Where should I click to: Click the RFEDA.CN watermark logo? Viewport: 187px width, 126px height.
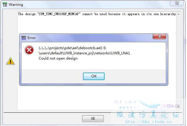171,106
